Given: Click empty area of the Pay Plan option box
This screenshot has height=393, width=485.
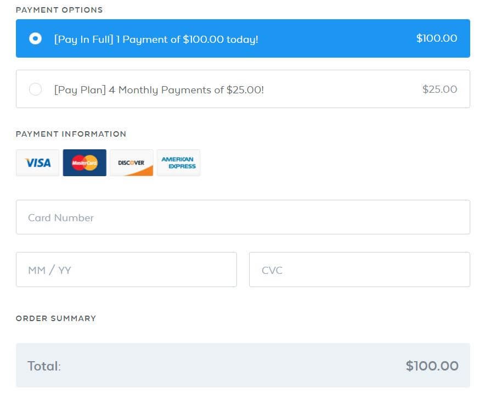Looking at the screenshot, I should point(340,89).
